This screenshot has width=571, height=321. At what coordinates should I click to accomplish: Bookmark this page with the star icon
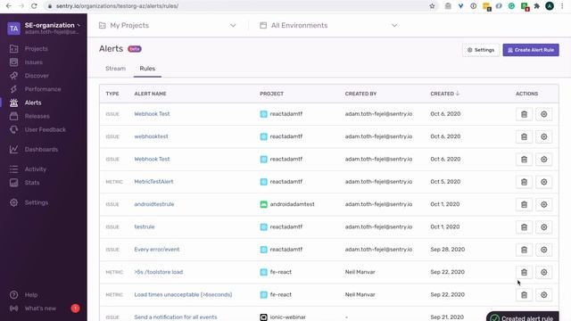click(x=432, y=6)
